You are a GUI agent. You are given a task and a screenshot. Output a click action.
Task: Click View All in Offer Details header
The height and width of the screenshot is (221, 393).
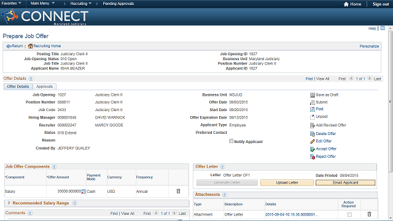pyautogui.click(x=322, y=79)
